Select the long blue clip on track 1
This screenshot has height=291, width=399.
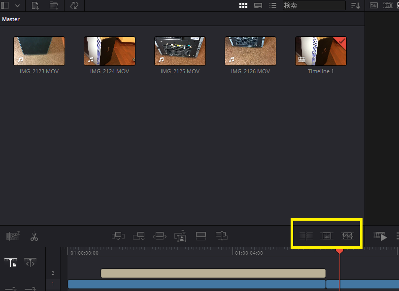197,284
